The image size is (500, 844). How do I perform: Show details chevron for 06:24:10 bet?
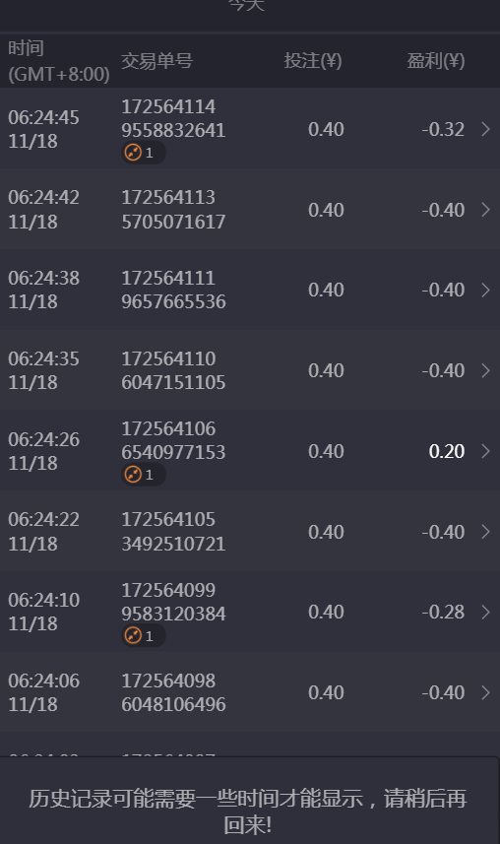485,612
